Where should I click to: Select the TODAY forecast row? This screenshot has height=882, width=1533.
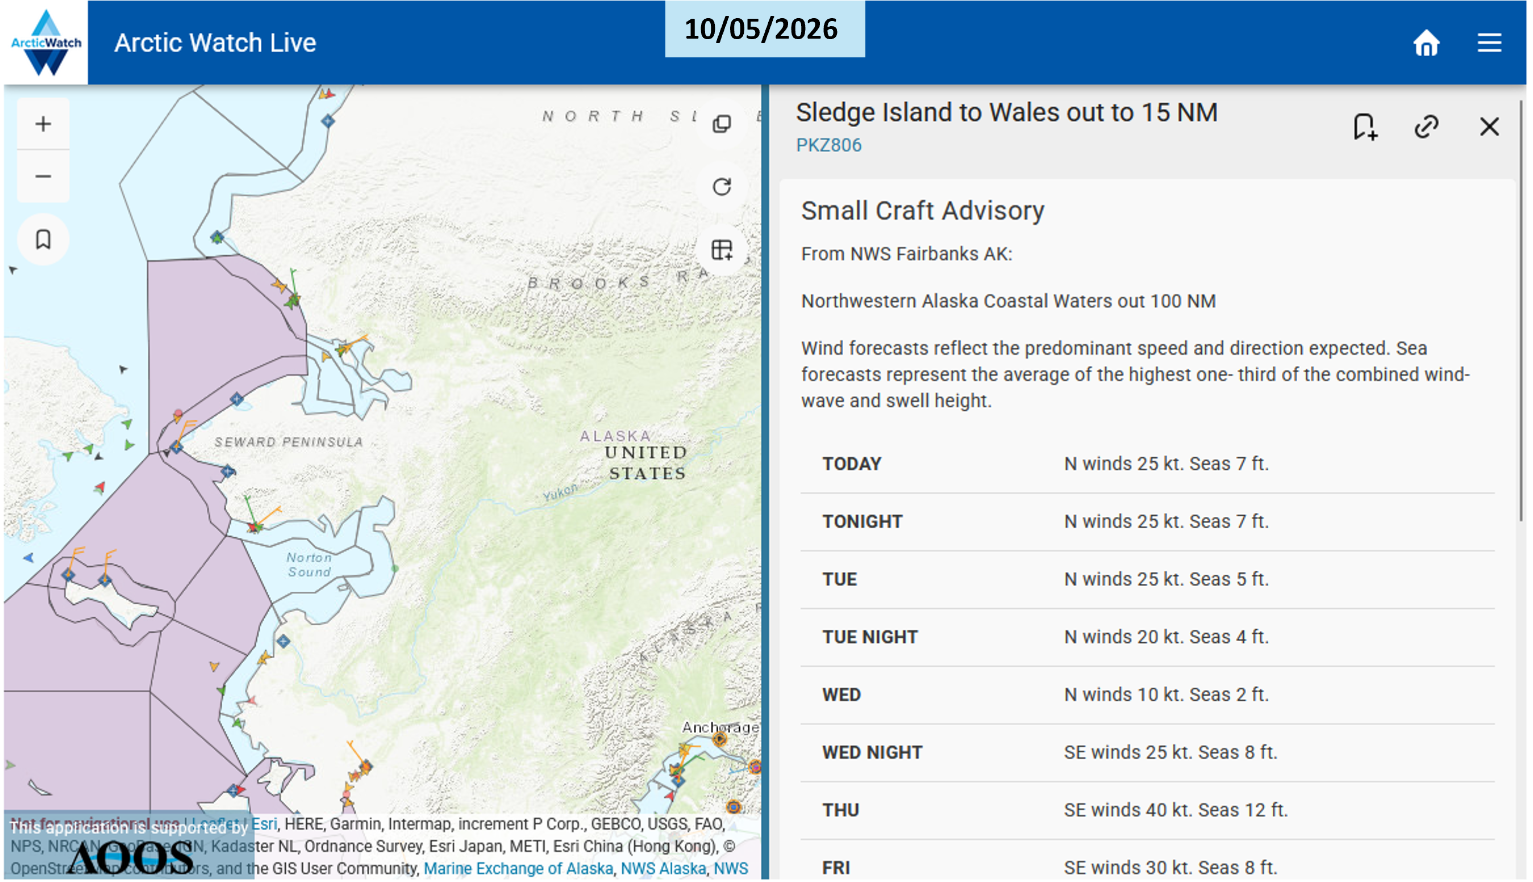[x=1147, y=464]
